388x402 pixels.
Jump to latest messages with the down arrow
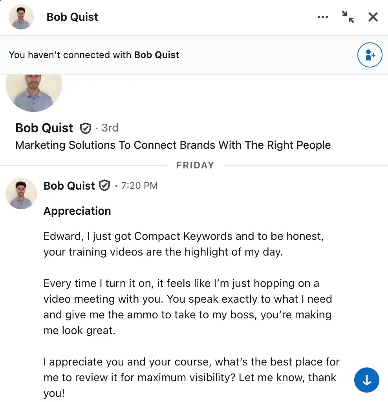(366, 380)
